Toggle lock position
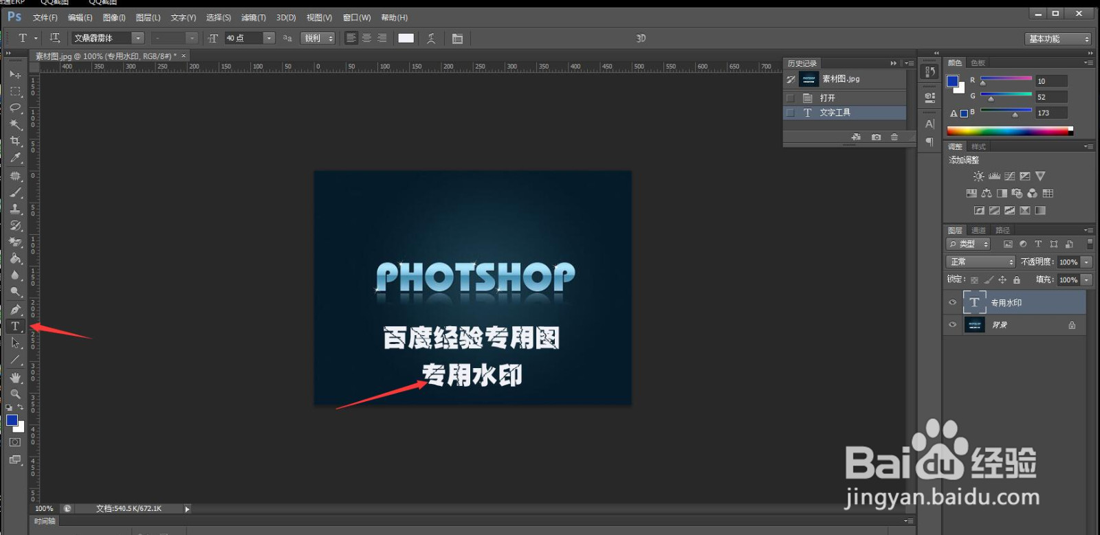 (1002, 280)
